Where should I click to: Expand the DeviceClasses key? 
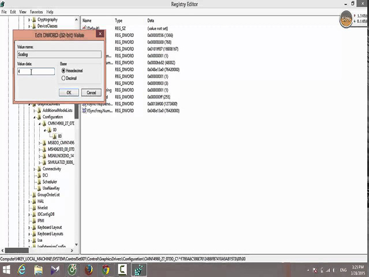(29, 26)
